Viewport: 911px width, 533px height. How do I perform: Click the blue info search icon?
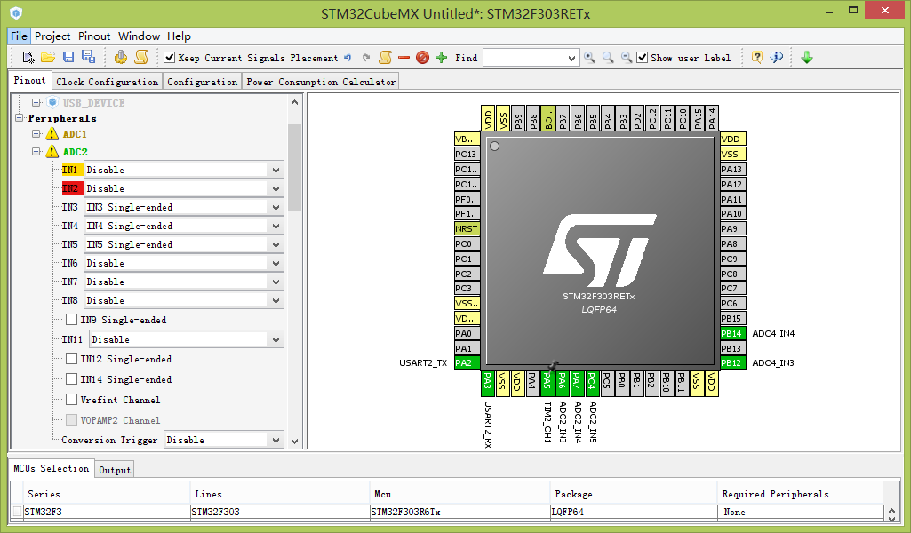pyautogui.click(x=777, y=57)
